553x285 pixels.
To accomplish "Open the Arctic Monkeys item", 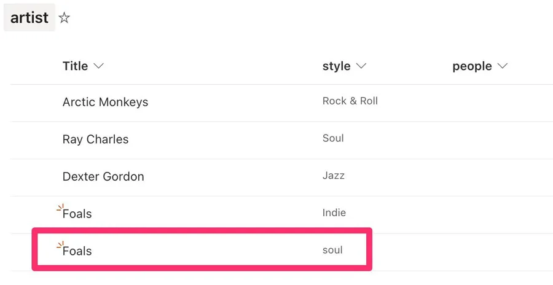I will pyautogui.click(x=105, y=102).
